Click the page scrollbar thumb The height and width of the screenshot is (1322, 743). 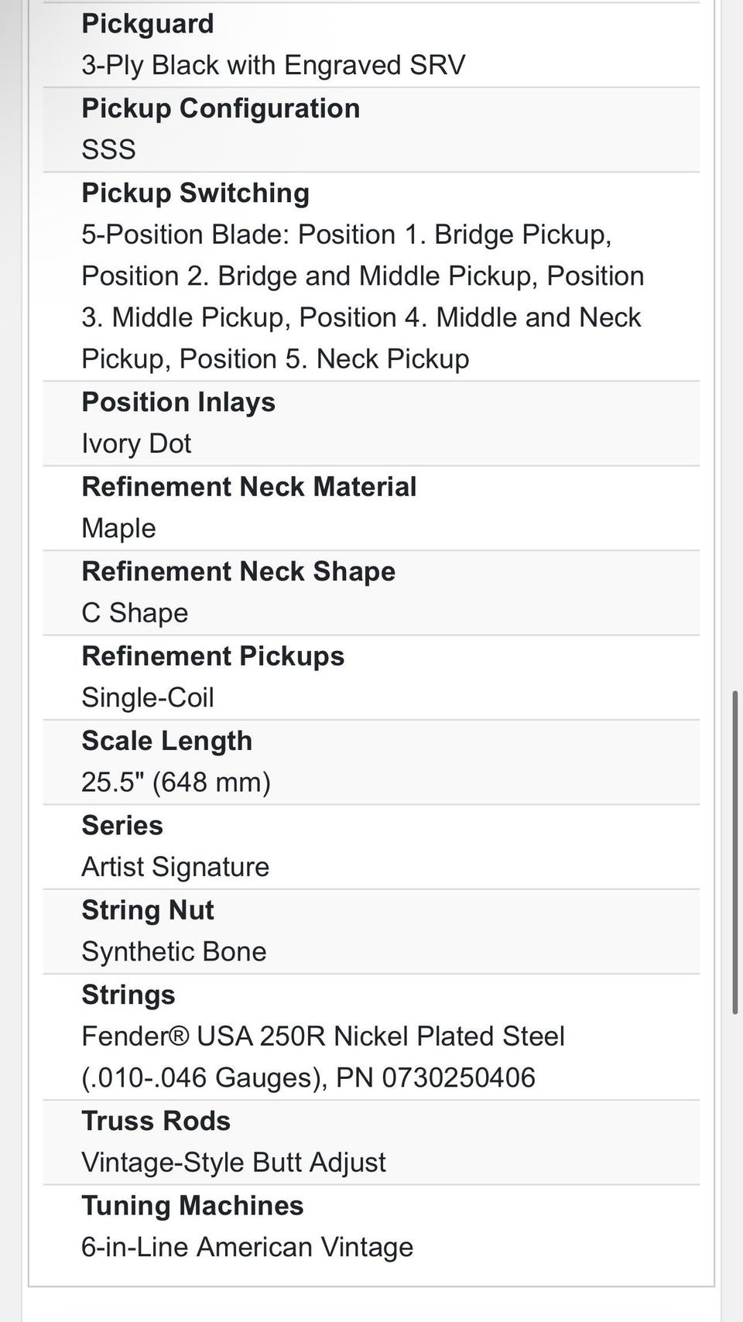[x=734, y=851]
